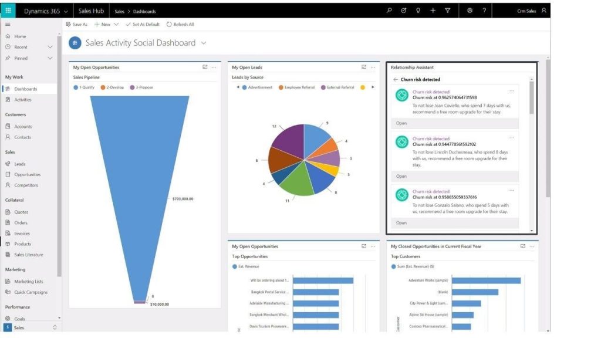601x338 pixels.
Task: Toggle the 2-Develop legend swatch
Action: (x=103, y=87)
